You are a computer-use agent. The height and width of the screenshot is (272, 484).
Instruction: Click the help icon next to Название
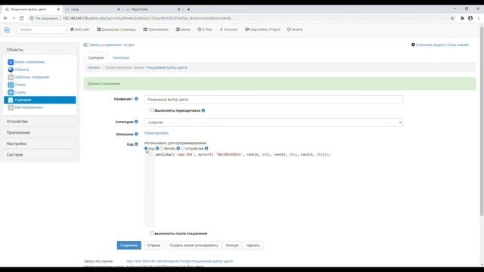pyautogui.click(x=136, y=99)
